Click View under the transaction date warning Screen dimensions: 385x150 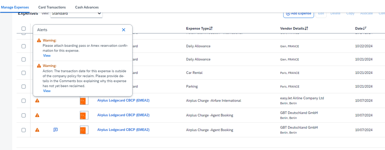coord(47,91)
